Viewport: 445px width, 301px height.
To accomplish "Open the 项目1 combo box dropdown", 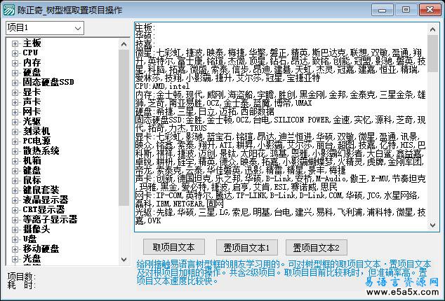I will pyautogui.click(x=78, y=28).
